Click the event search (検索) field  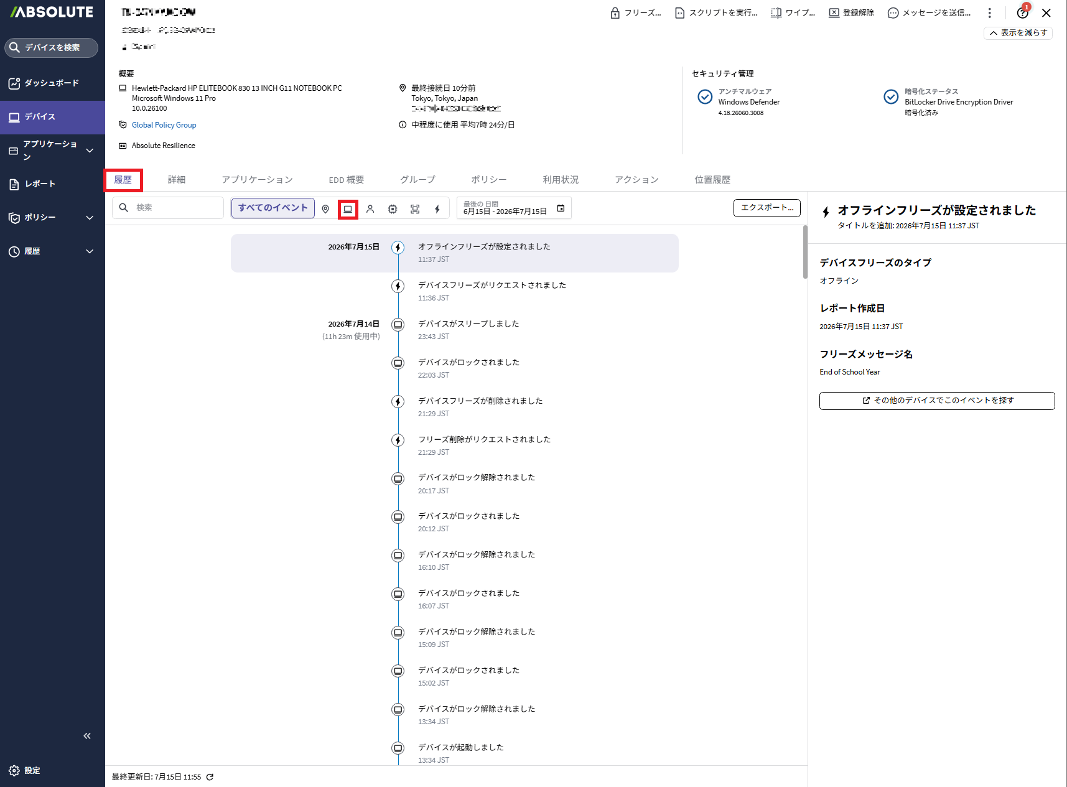168,208
